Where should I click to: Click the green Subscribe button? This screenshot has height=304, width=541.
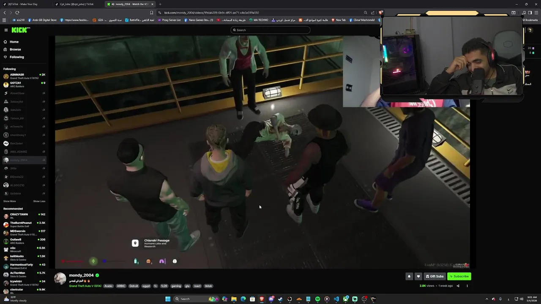(x=459, y=277)
